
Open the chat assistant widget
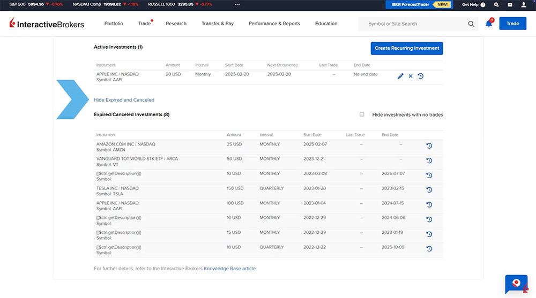(517, 284)
